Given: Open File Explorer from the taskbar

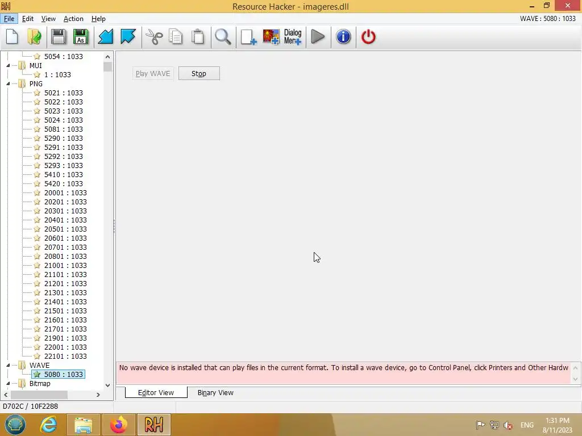Looking at the screenshot, I should pyautogui.click(x=84, y=425).
